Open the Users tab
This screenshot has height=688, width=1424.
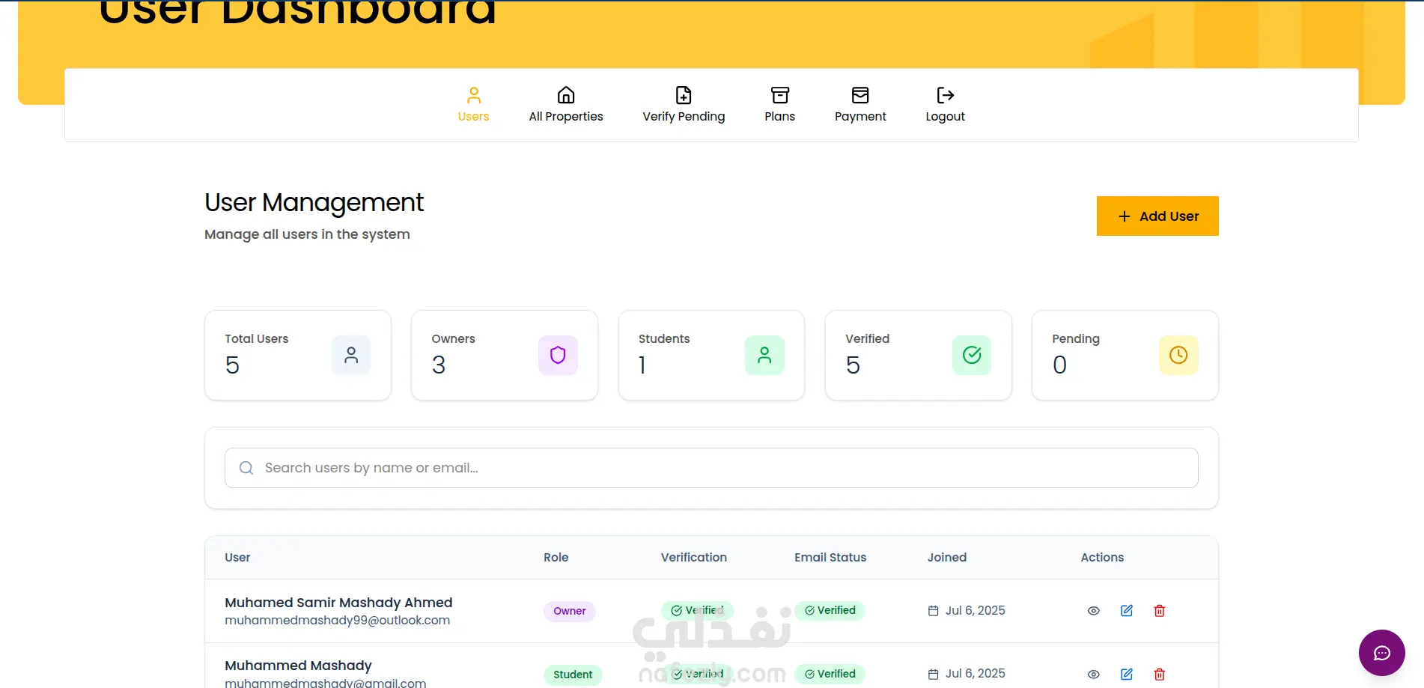pyautogui.click(x=473, y=105)
